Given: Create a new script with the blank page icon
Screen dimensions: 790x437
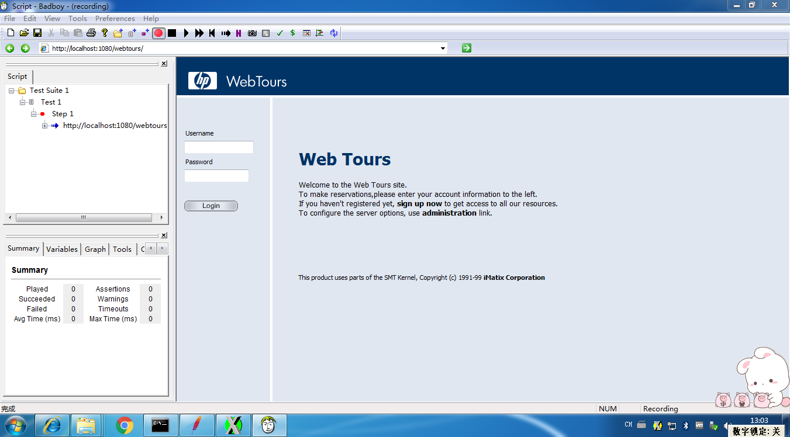Looking at the screenshot, I should (11, 33).
